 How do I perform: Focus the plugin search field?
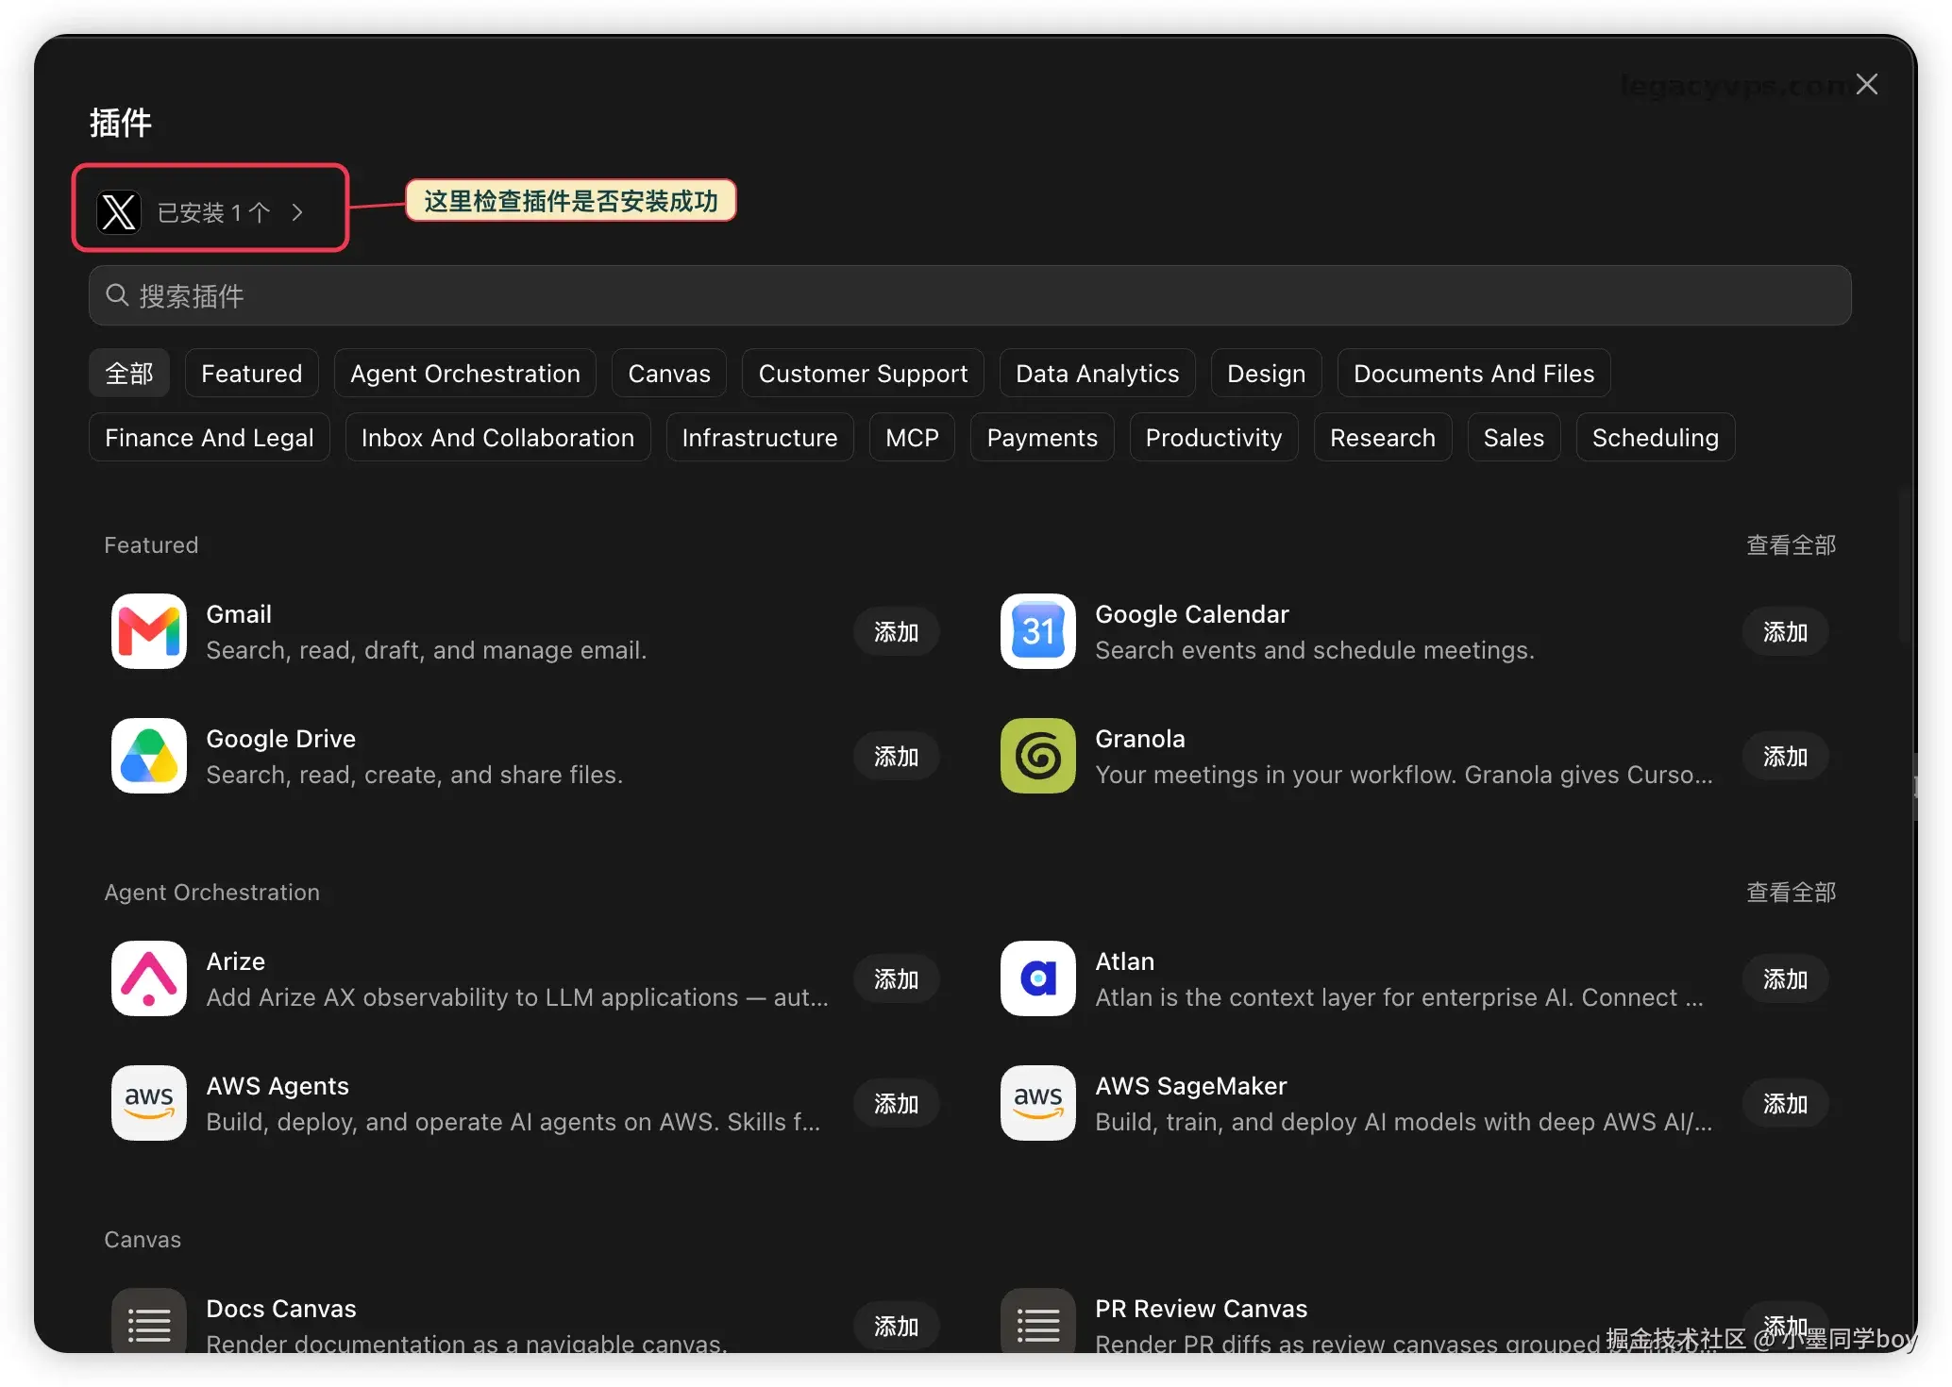tap(970, 295)
